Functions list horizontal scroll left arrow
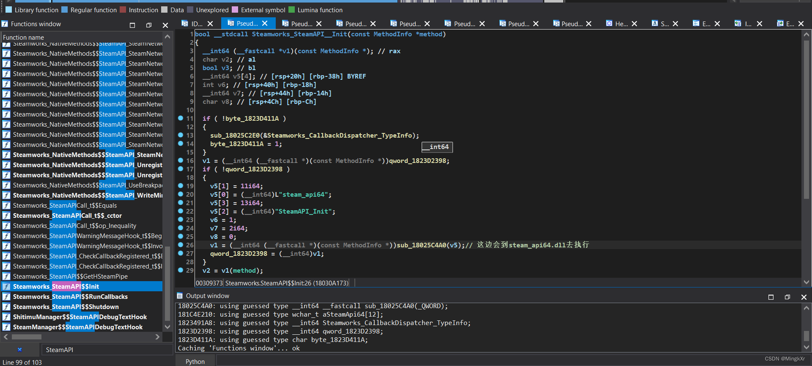This screenshot has width=812, height=366. click(x=6, y=337)
